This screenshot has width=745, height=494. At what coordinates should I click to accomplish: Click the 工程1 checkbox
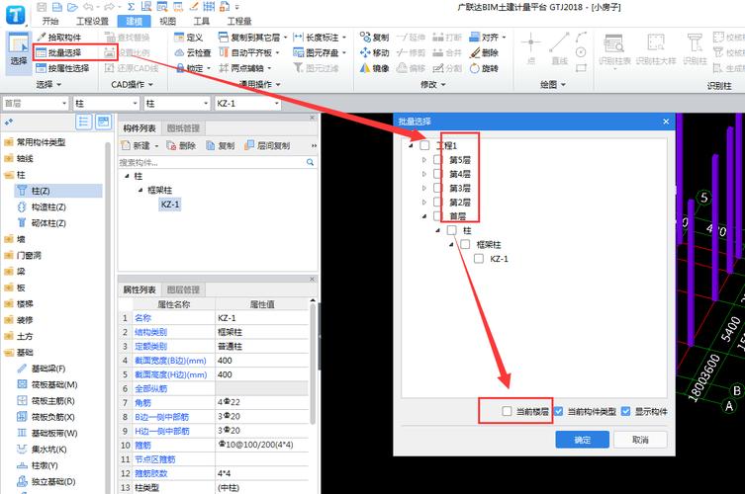(424, 145)
